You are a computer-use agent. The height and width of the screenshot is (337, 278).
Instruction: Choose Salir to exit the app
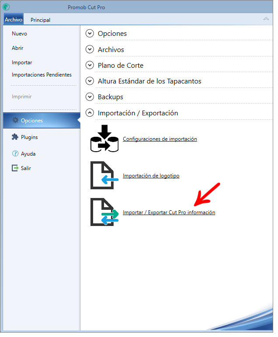(x=26, y=168)
